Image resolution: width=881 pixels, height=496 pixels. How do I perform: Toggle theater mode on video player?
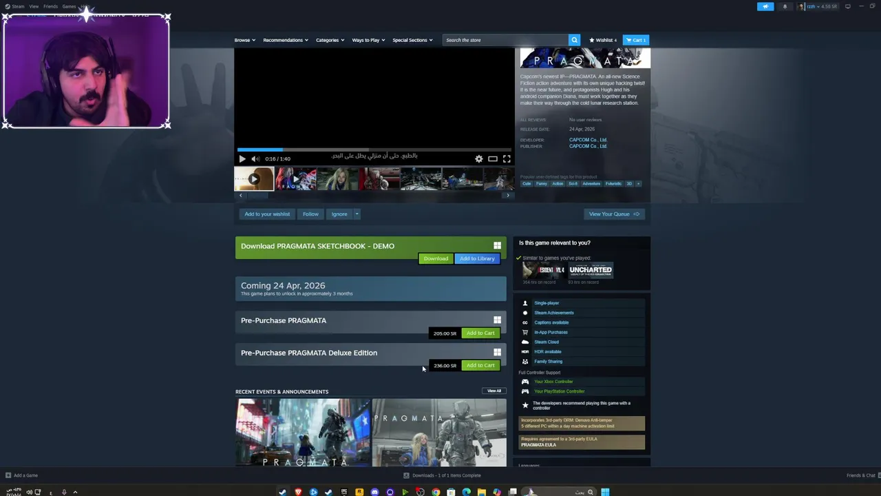point(493,158)
